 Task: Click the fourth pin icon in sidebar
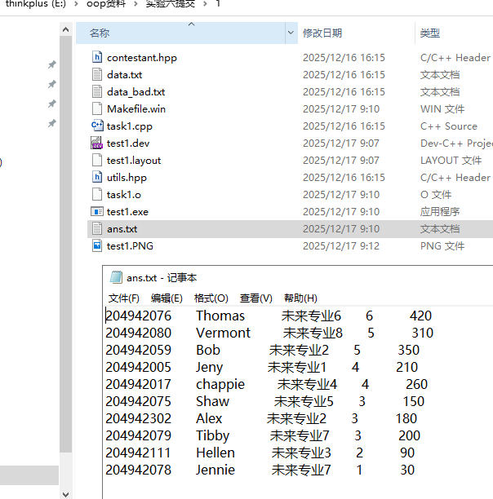52,123
